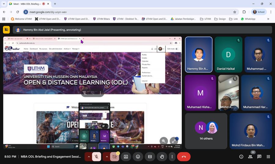Open the activities grid icon
This screenshot has height=164, width=275.
268,157
